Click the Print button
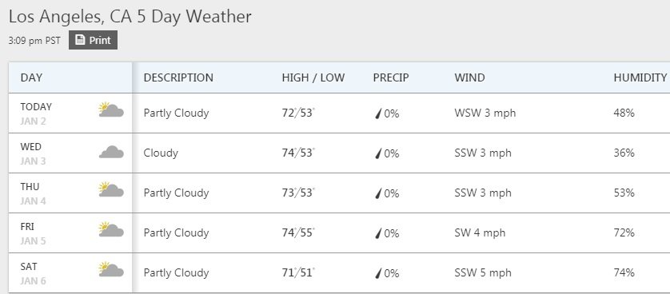Image resolution: width=670 pixels, height=294 pixels. point(93,40)
